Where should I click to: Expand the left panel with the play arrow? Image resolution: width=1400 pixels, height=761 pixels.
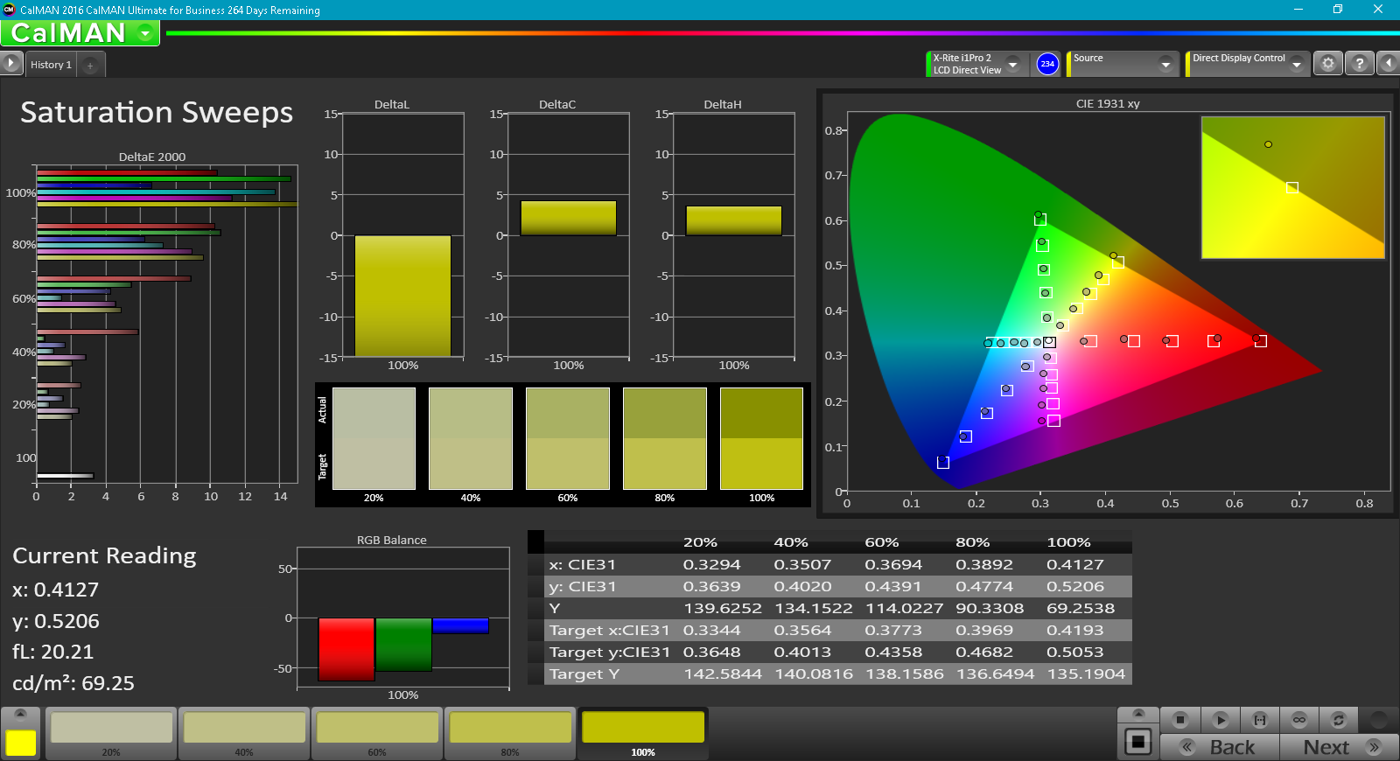(10, 63)
